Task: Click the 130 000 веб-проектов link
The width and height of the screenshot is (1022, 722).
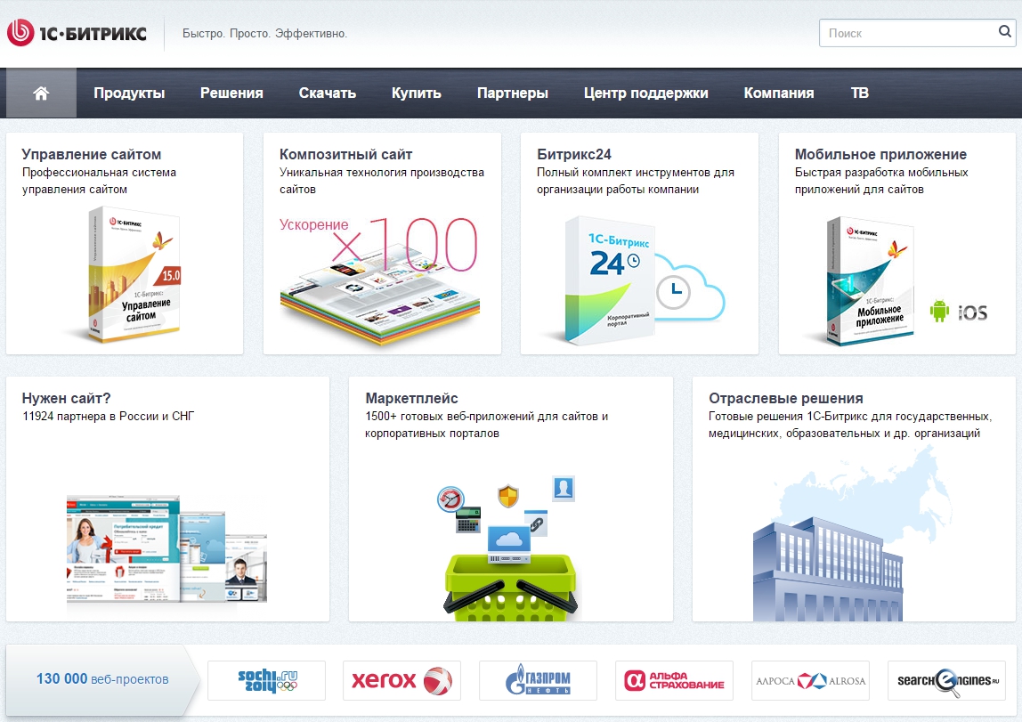Action: point(101,679)
